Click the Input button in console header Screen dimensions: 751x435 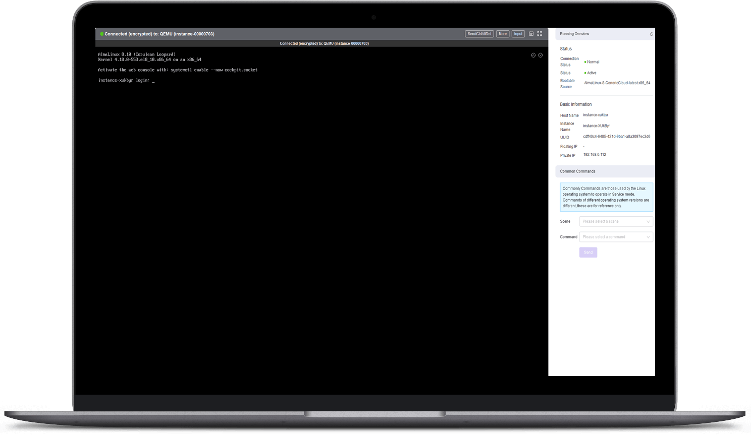[518, 34]
